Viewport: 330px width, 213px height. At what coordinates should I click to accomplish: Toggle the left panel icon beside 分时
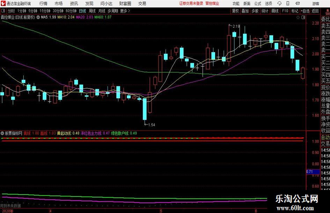[3, 10]
